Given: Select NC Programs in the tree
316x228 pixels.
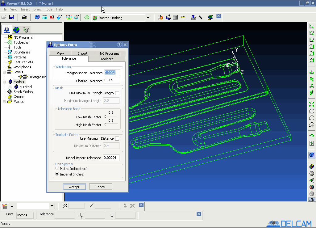Looking at the screenshot, I should pos(23,37).
